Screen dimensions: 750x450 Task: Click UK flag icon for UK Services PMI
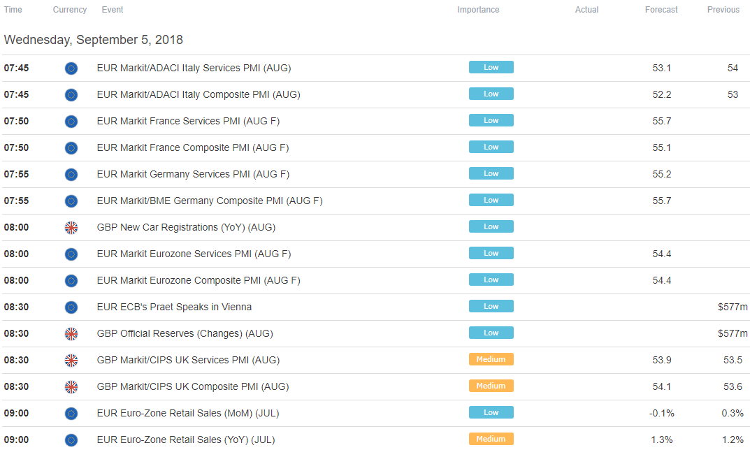[71, 361]
